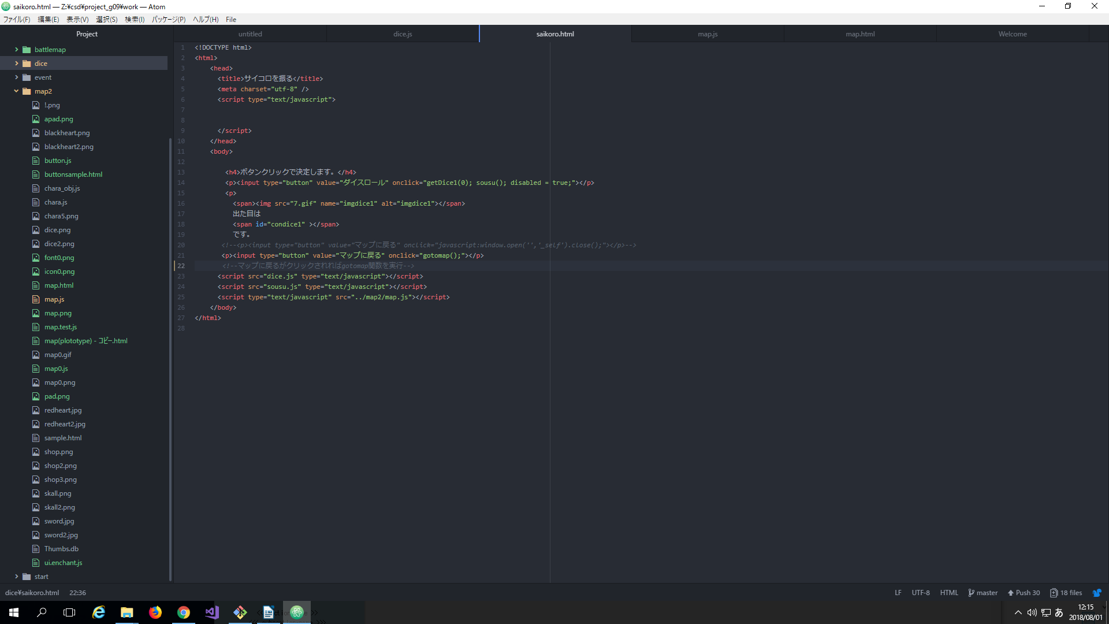Open the 表示(V) menu
The width and height of the screenshot is (1109, 624).
(77, 19)
